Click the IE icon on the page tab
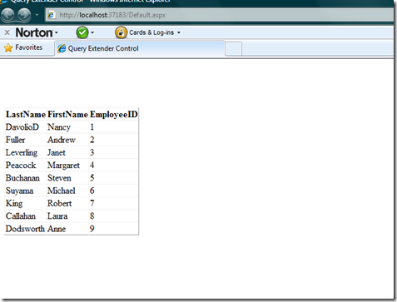 [62, 48]
